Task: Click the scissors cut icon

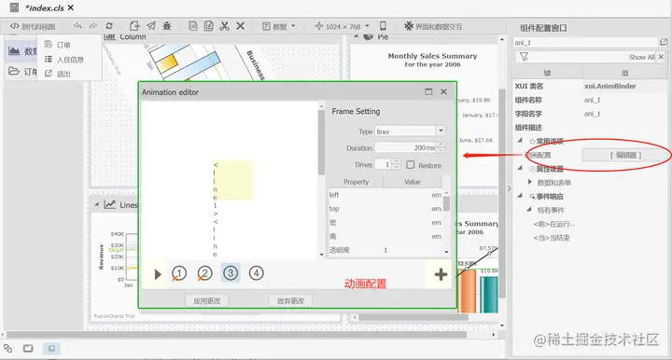Action: point(224,26)
